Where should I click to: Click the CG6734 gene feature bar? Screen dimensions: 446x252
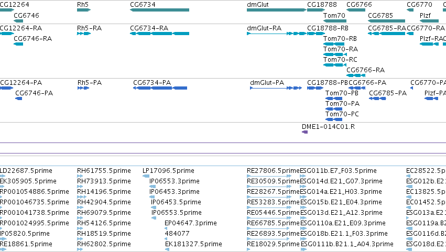(x=159, y=10)
